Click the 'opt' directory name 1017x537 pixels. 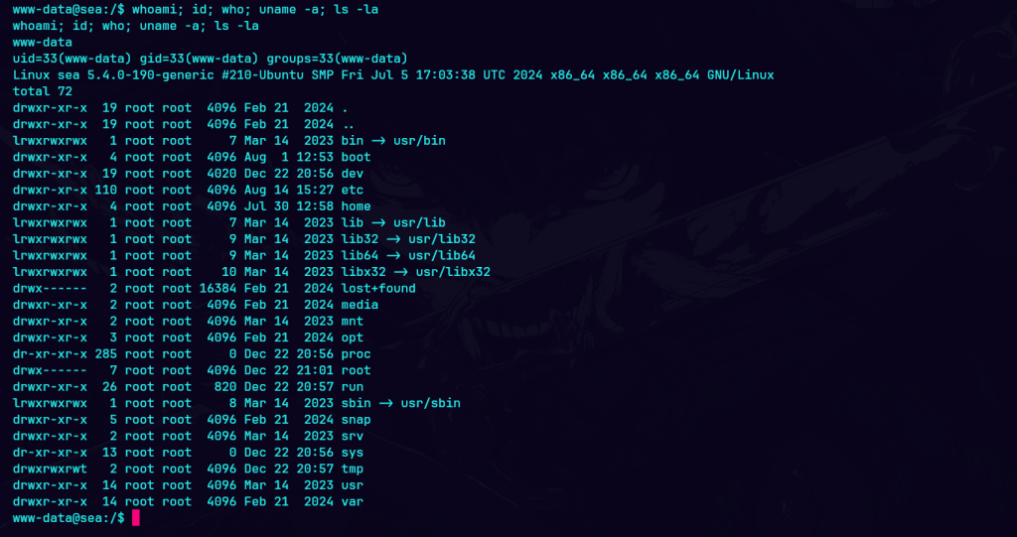352,337
